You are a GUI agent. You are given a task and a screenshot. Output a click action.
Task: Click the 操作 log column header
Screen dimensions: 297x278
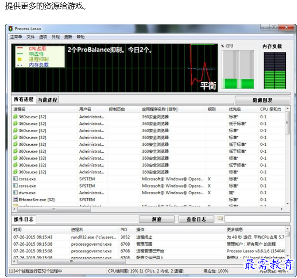point(180,230)
